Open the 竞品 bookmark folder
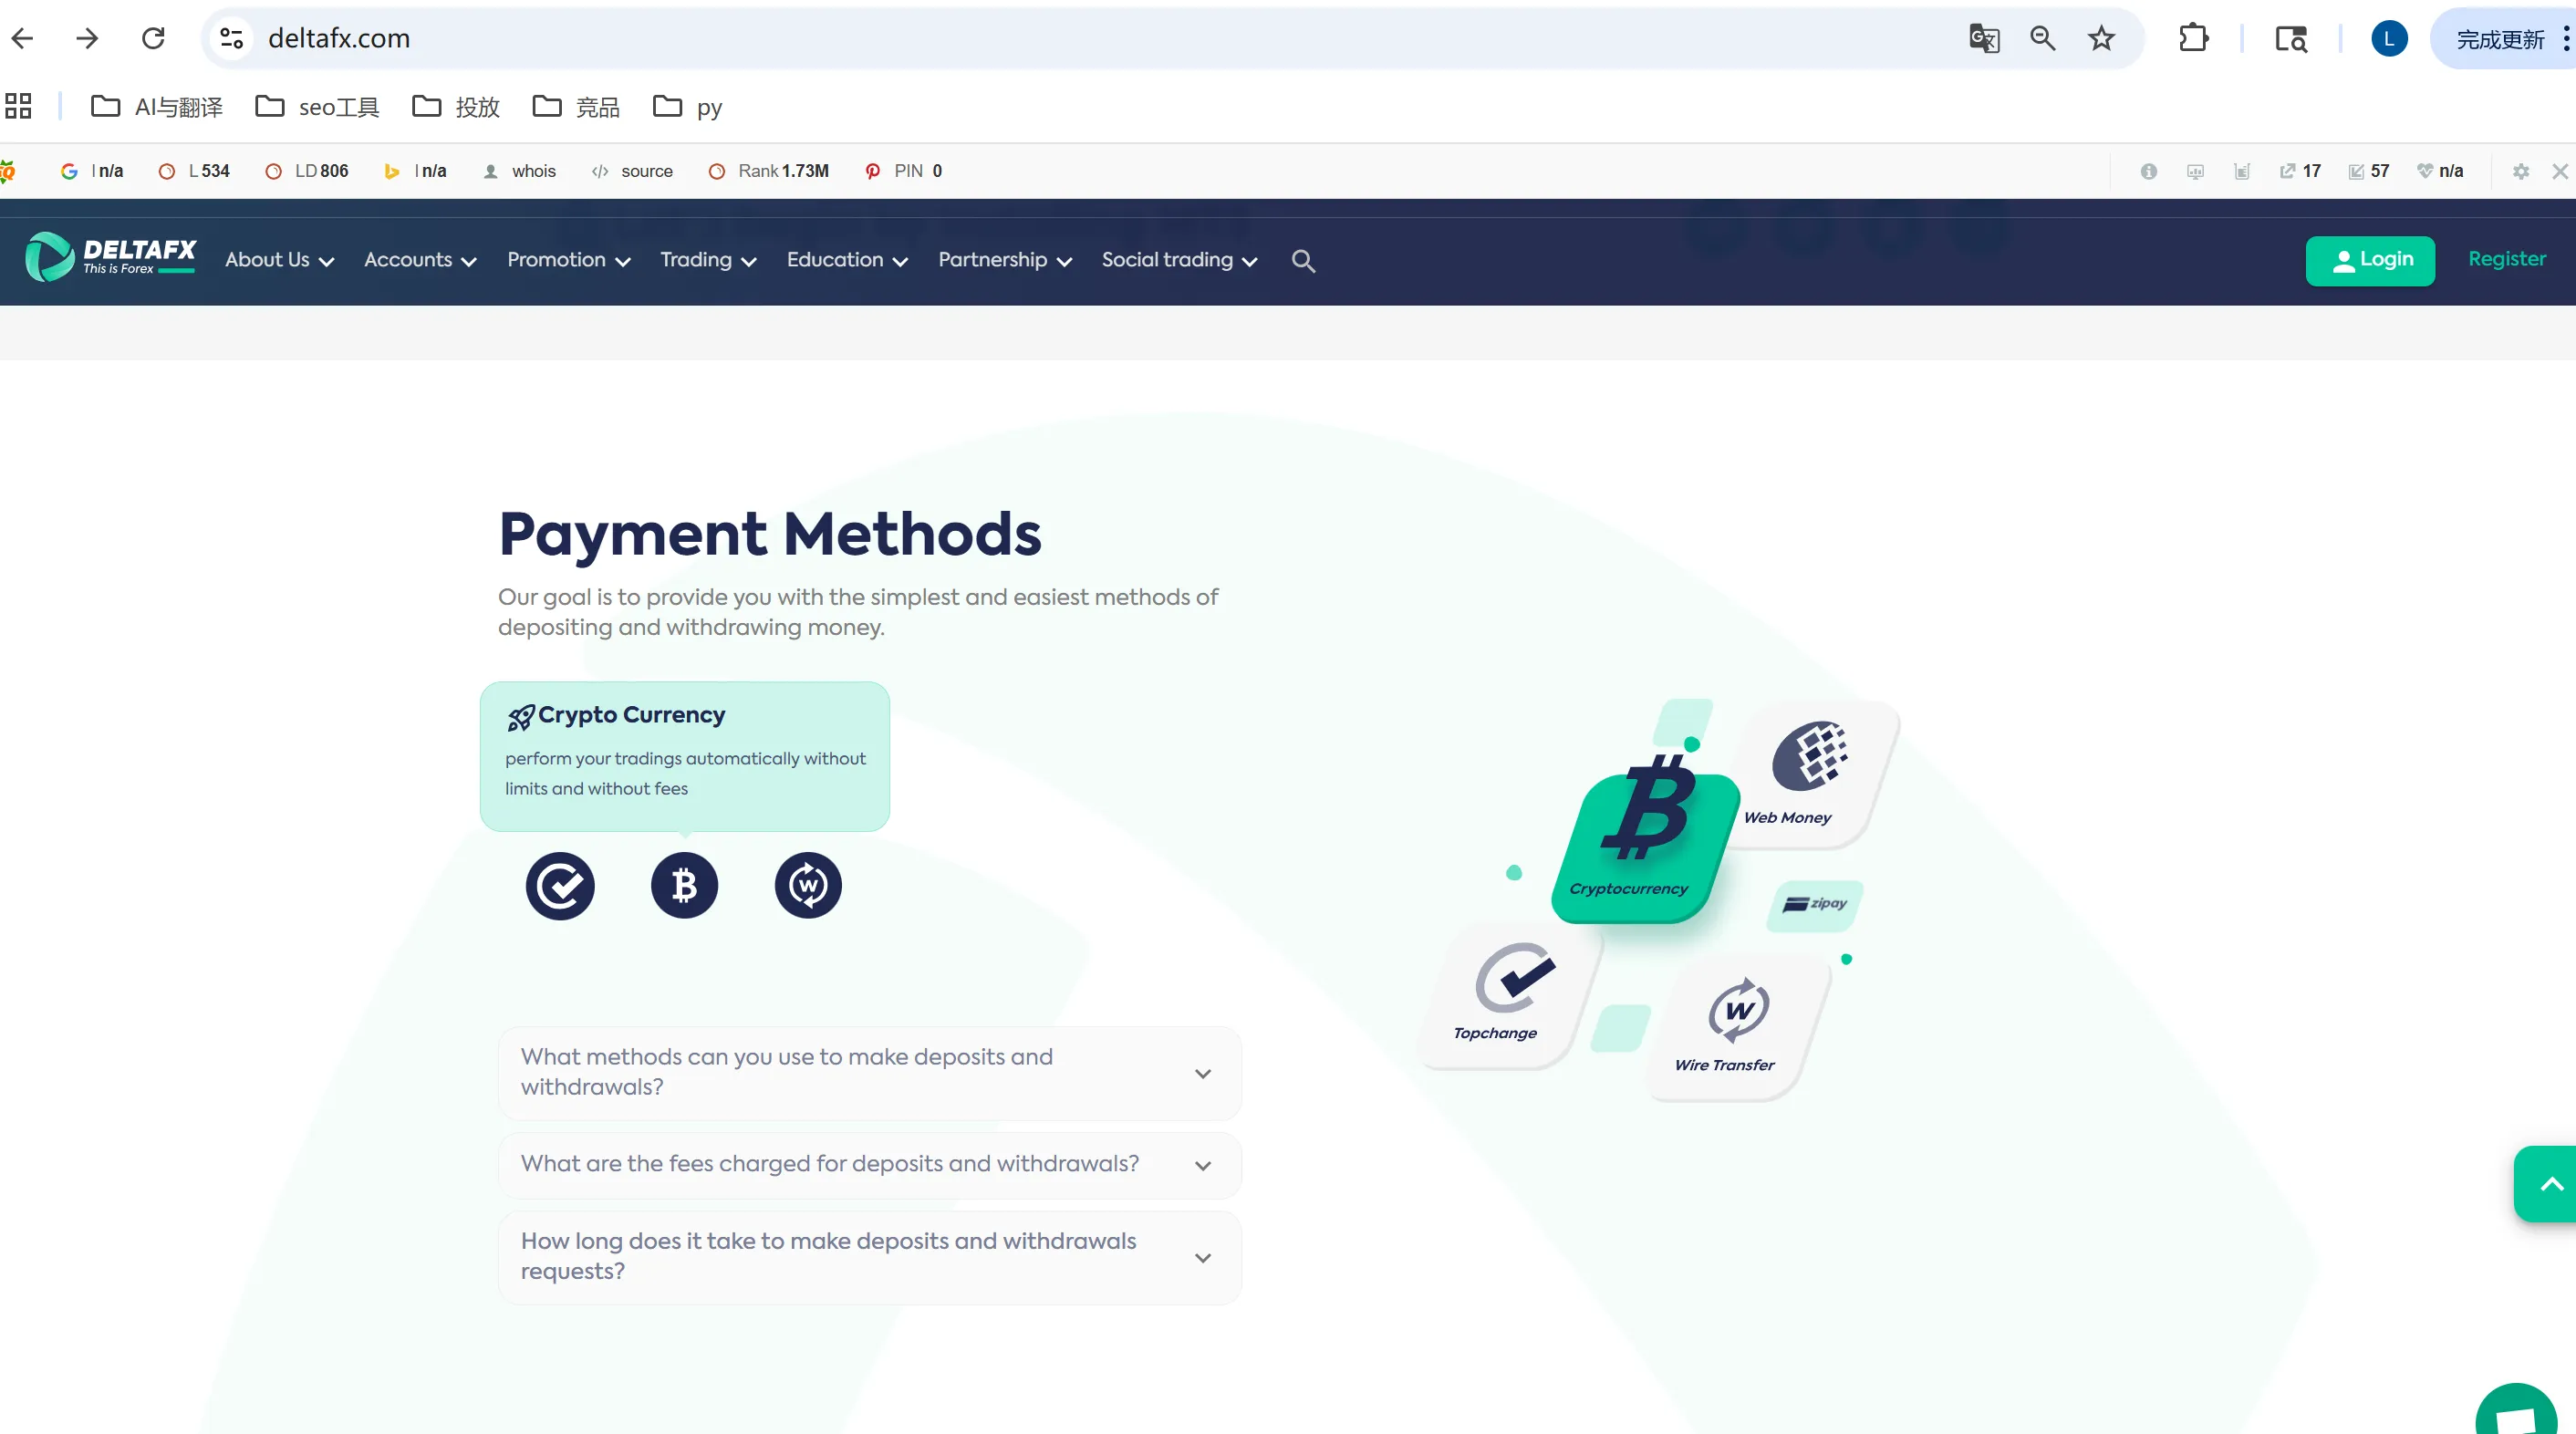2576x1434 pixels. (x=576, y=106)
